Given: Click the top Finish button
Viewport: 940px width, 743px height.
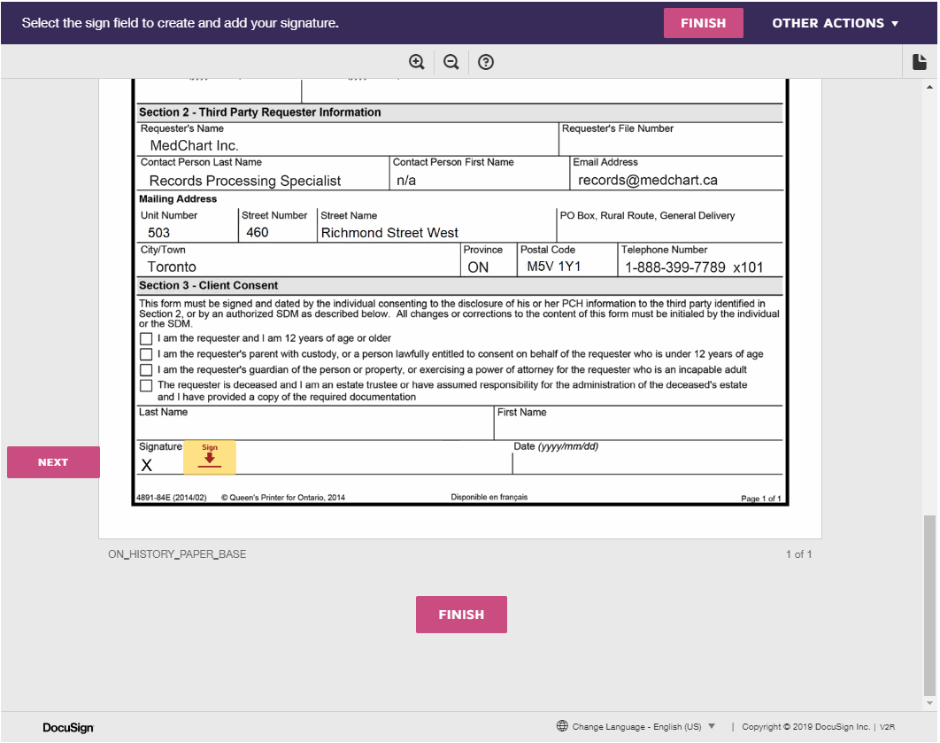Looking at the screenshot, I should point(703,23).
